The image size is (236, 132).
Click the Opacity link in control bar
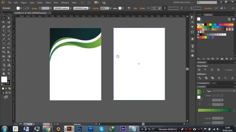pos(96,8)
